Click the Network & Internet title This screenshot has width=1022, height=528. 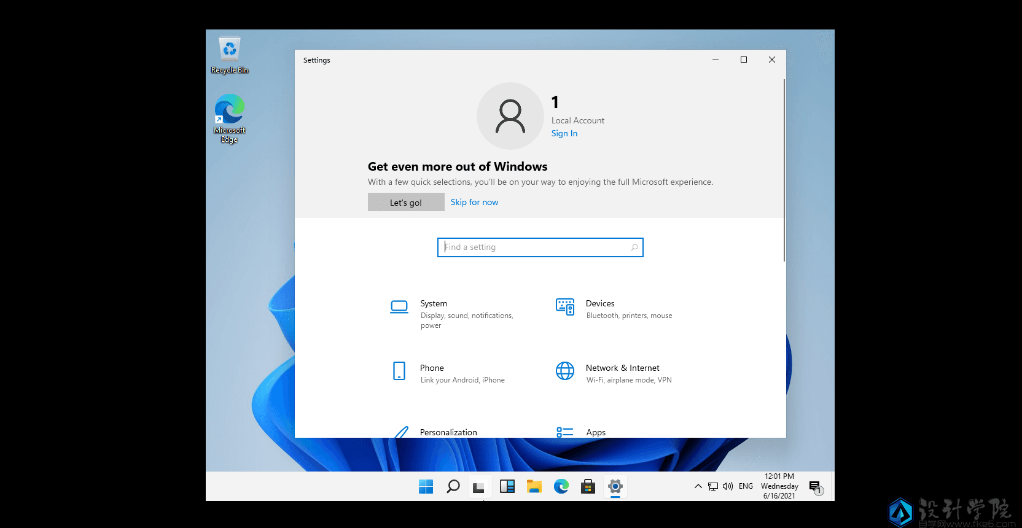(623, 368)
